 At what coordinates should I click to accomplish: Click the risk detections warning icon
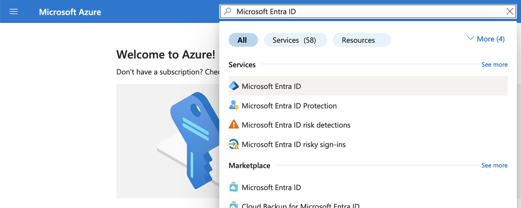(x=234, y=125)
